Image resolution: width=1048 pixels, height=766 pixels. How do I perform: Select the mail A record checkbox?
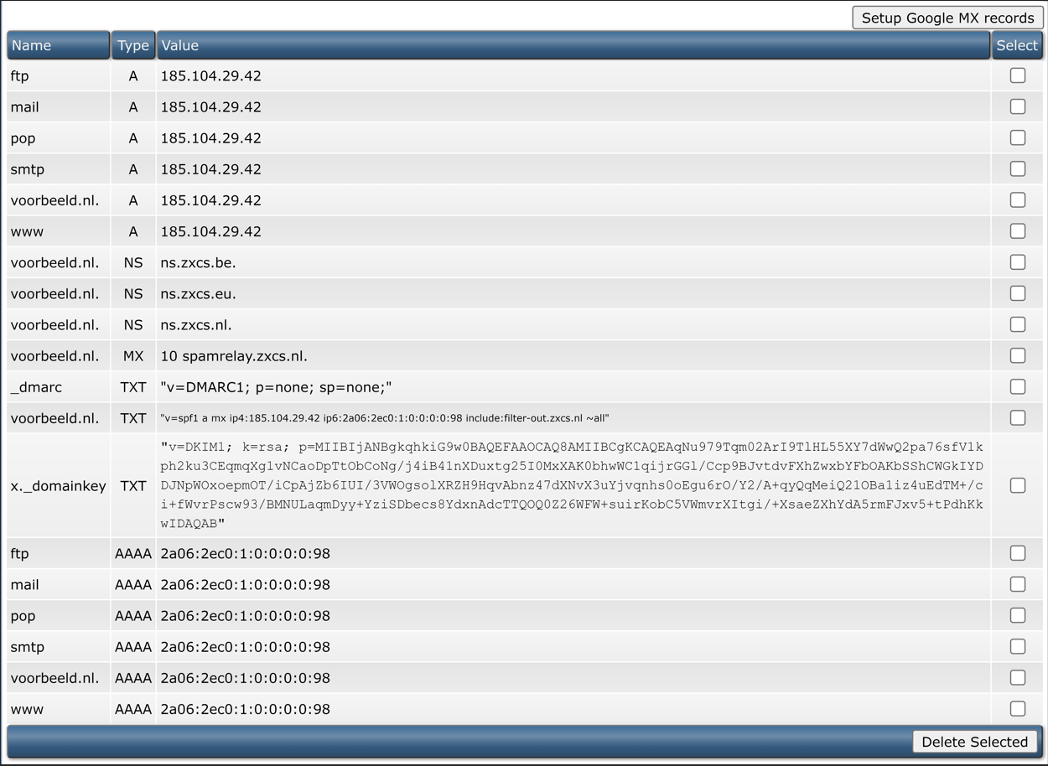pyautogui.click(x=1017, y=106)
